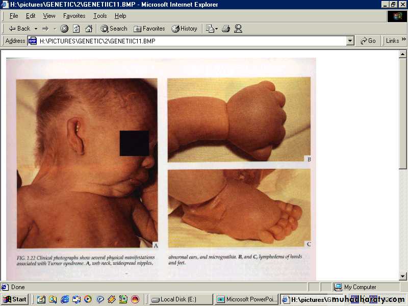Click the Stop loading icon
408x306 pixels.
tap(64, 29)
